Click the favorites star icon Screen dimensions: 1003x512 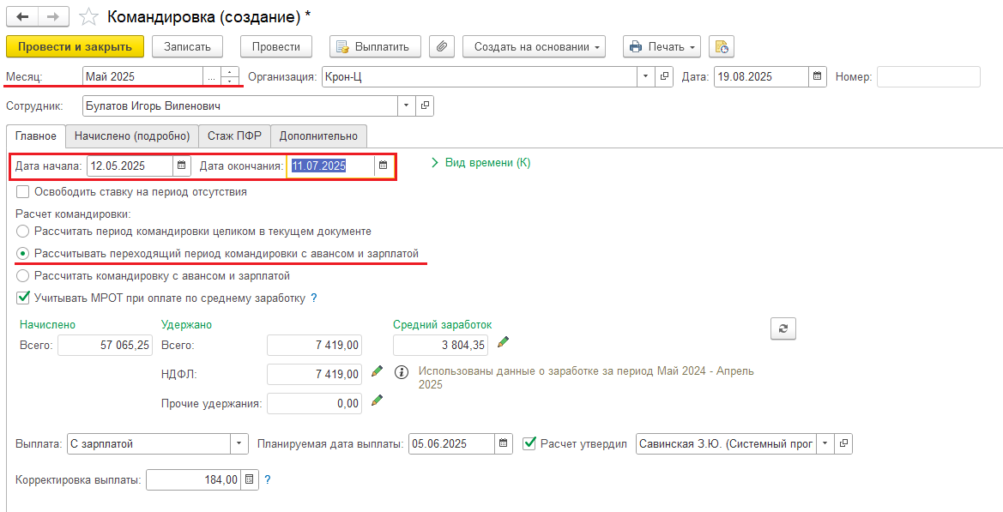tap(87, 17)
